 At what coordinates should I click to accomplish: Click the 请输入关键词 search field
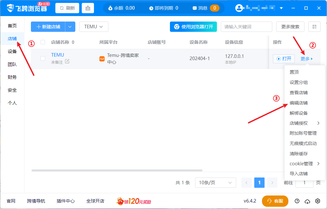pyautogui.click(x=246, y=27)
